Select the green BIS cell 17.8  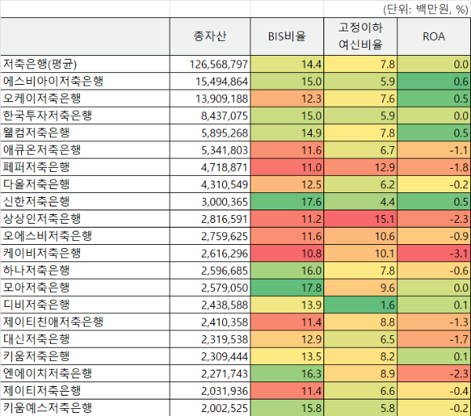(x=287, y=287)
